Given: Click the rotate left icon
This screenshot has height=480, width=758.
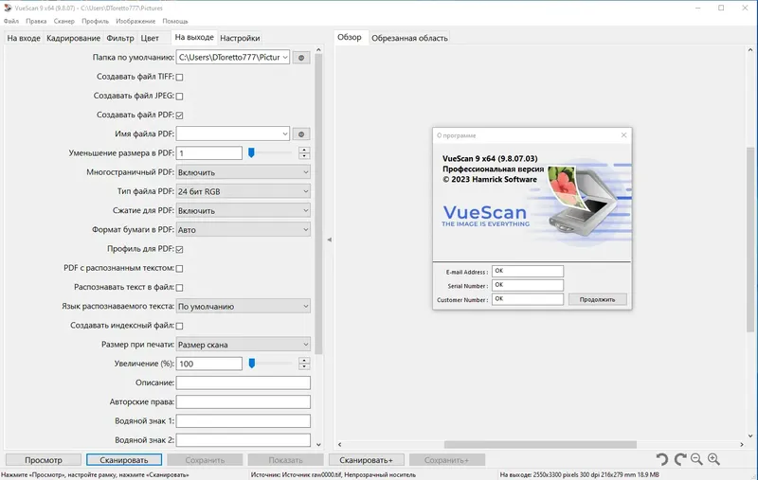Looking at the screenshot, I should tap(661, 459).
